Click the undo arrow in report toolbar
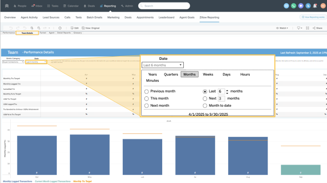The height and width of the screenshot is (183, 327). click(x=11, y=28)
